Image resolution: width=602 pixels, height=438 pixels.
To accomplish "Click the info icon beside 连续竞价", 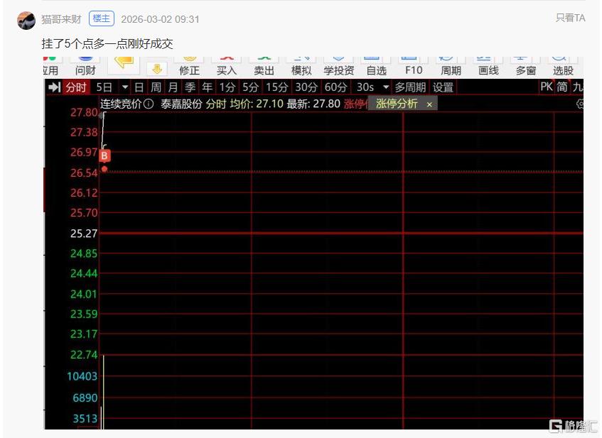I will coord(149,104).
